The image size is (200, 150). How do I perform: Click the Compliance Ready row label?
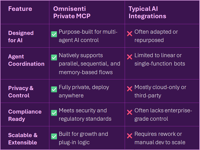tap(25, 115)
